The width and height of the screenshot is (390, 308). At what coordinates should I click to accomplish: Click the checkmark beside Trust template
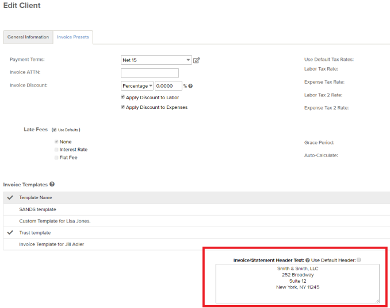(10, 232)
